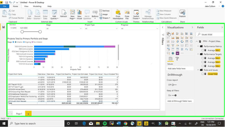Viewport: 225px width, 127px height.
Task: Click Edit Queries in ribbon
Action: [54, 15]
